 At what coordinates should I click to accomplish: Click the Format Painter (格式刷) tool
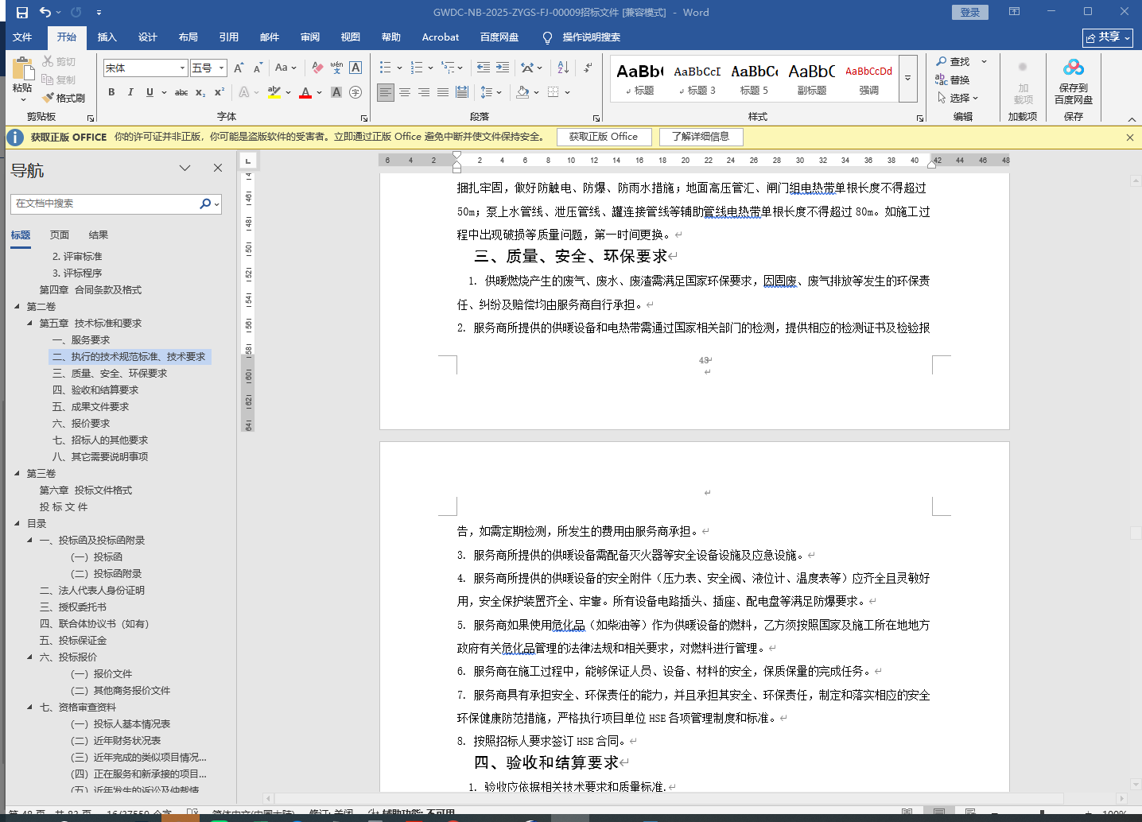pyautogui.click(x=64, y=98)
